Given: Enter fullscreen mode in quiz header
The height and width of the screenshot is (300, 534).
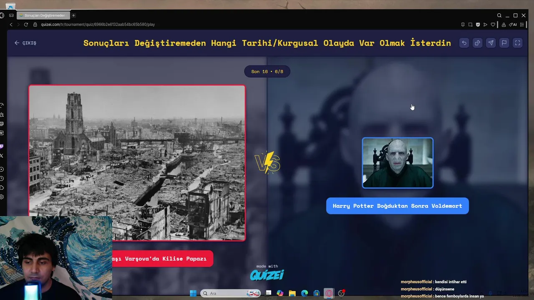Looking at the screenshot, I should 517,43.
